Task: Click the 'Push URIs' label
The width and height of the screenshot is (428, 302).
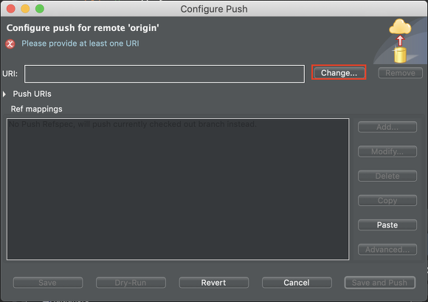Action: point(32,94)
